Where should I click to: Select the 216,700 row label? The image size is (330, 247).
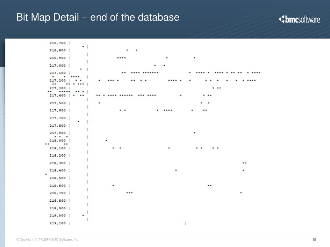(57, 43)
